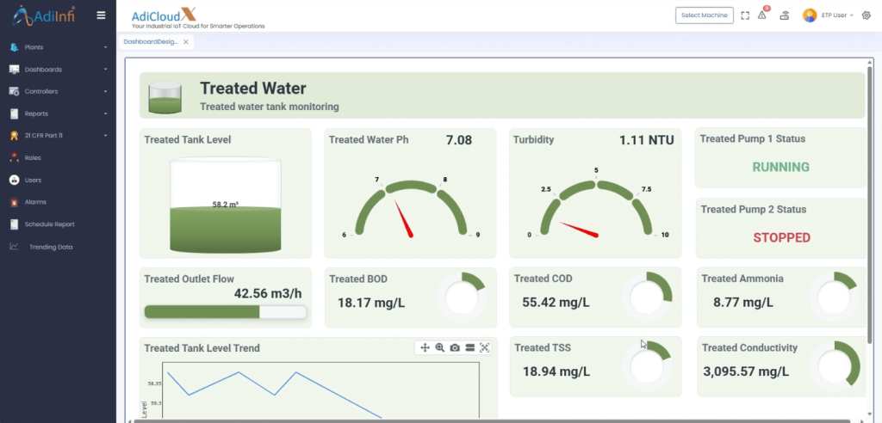Click the 18.17 mg/L BOD value

371,303
